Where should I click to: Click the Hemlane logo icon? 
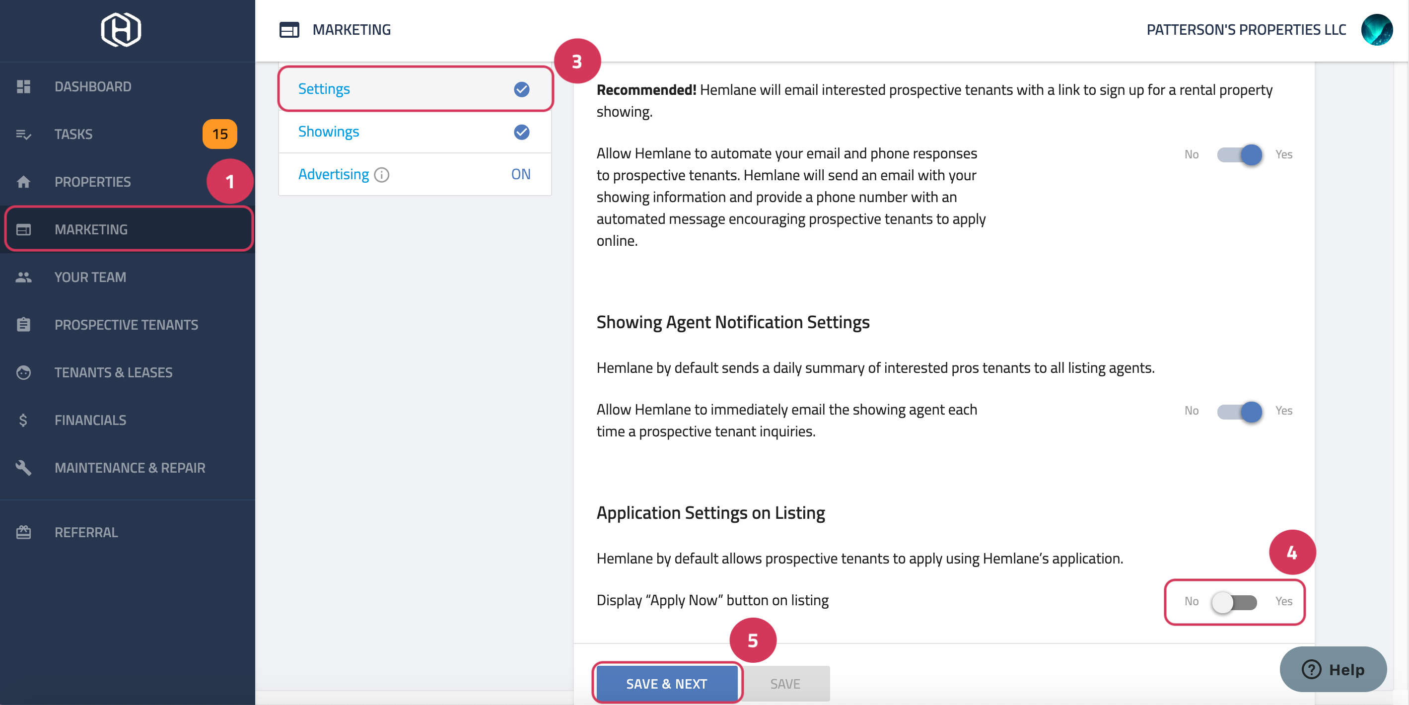tap(121, 29)
